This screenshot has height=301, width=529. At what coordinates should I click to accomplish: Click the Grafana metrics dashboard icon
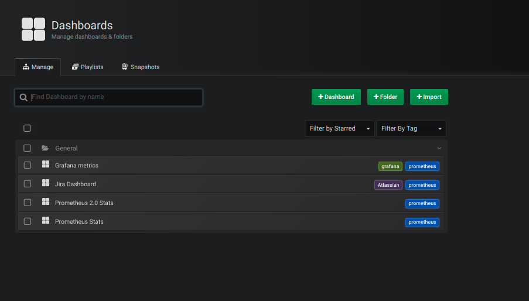[46, 164]
